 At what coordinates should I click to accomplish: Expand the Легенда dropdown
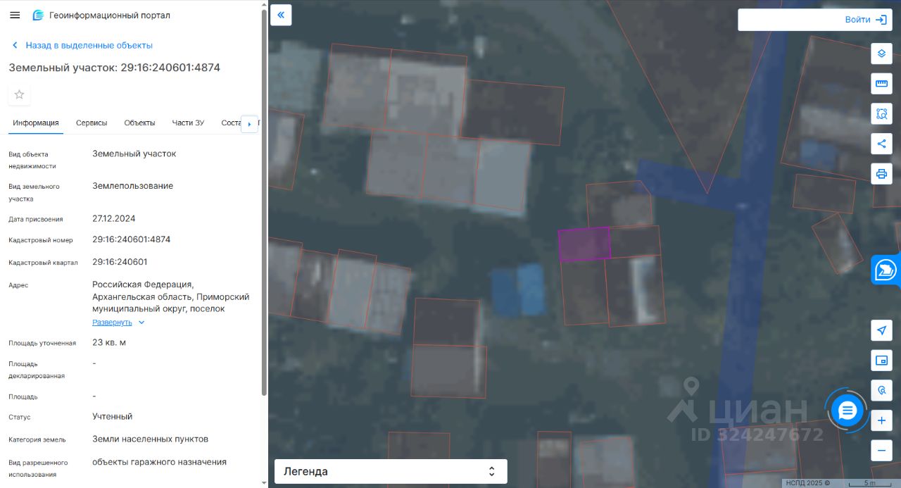click(391, 471)
